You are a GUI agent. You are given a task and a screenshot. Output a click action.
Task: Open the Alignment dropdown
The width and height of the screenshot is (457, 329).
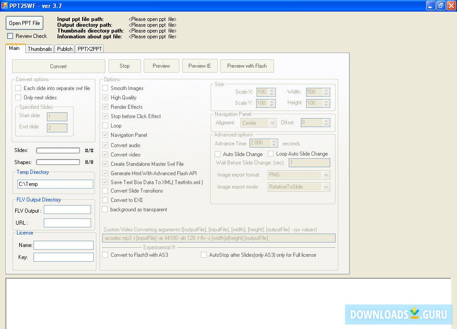[273, 122]
